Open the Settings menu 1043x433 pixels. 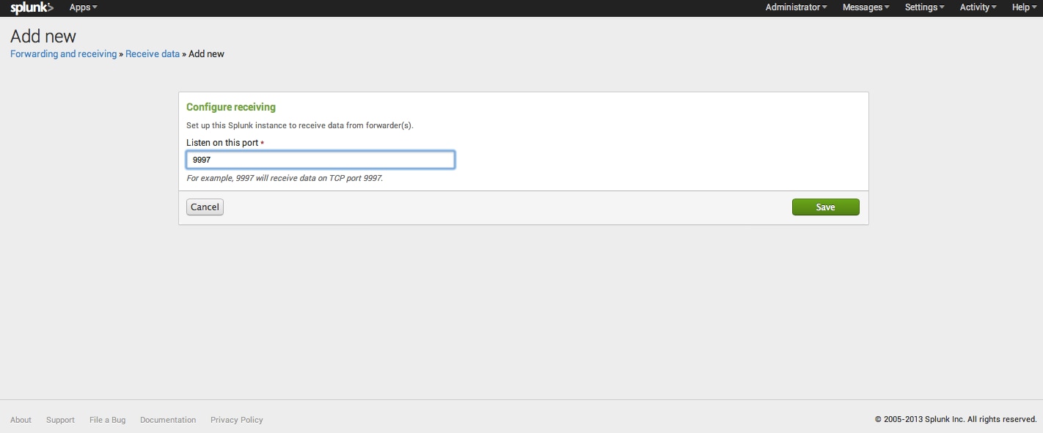tap(925, 7)
